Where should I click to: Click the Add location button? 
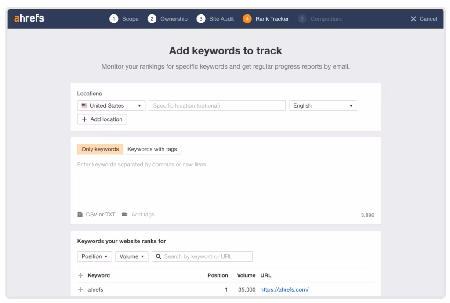[x=102, y=119]
